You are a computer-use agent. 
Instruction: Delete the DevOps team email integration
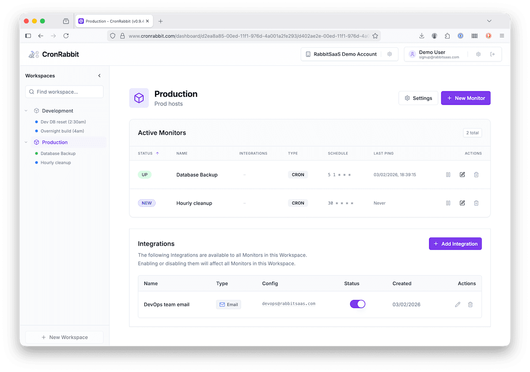point(470,304)
